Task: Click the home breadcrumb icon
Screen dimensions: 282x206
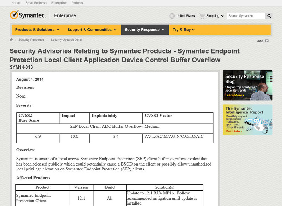Action: pos(11,40)
